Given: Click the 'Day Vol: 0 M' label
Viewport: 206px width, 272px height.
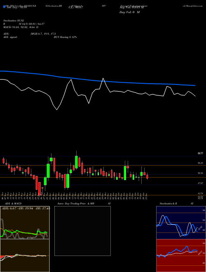Looking at the screenshot, I should point(129,12).
